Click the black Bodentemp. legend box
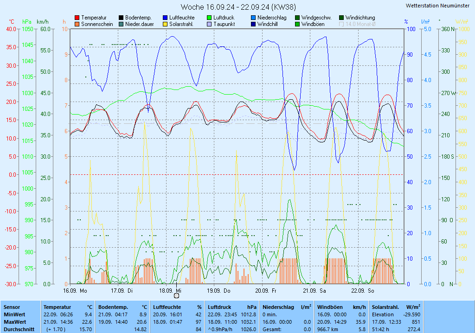This screenshot has height=333, width=475. (121, 18)
